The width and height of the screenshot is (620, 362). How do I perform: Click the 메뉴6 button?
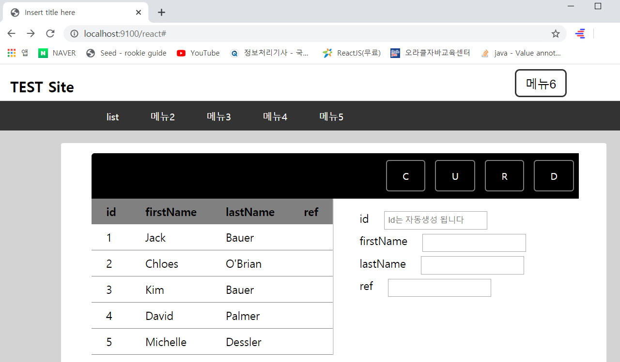point(541,83)
